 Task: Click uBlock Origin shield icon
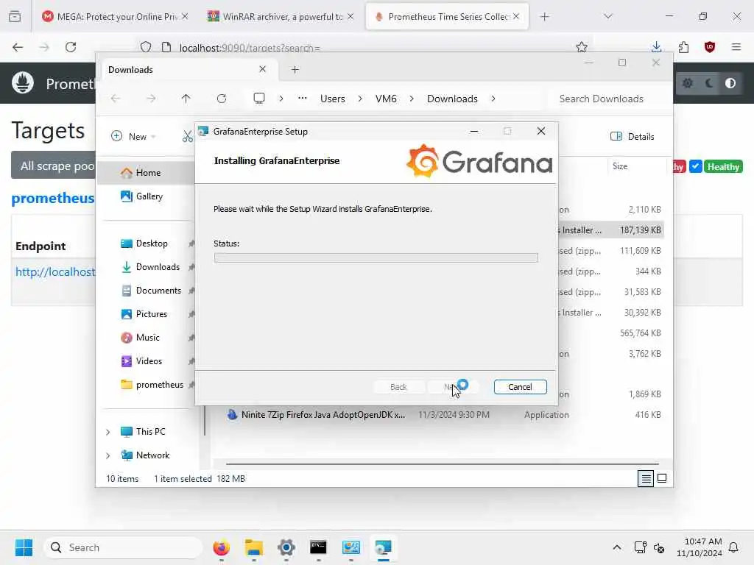(x=710, y=47)
